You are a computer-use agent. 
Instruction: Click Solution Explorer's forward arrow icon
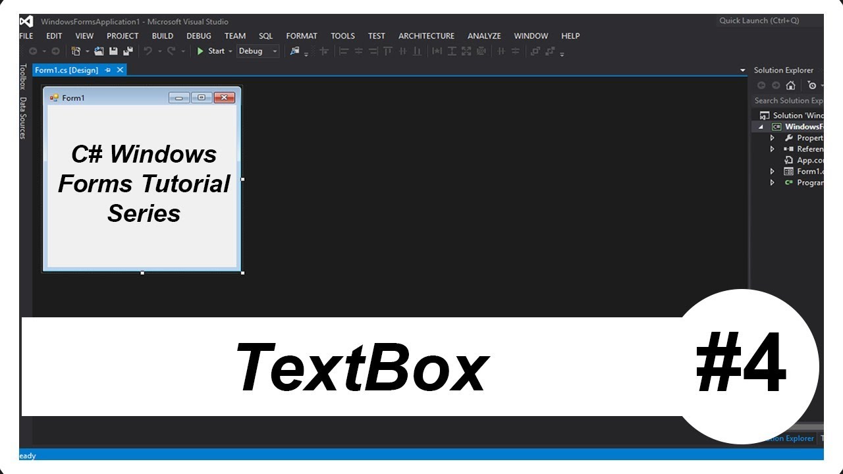coord(776,86)
